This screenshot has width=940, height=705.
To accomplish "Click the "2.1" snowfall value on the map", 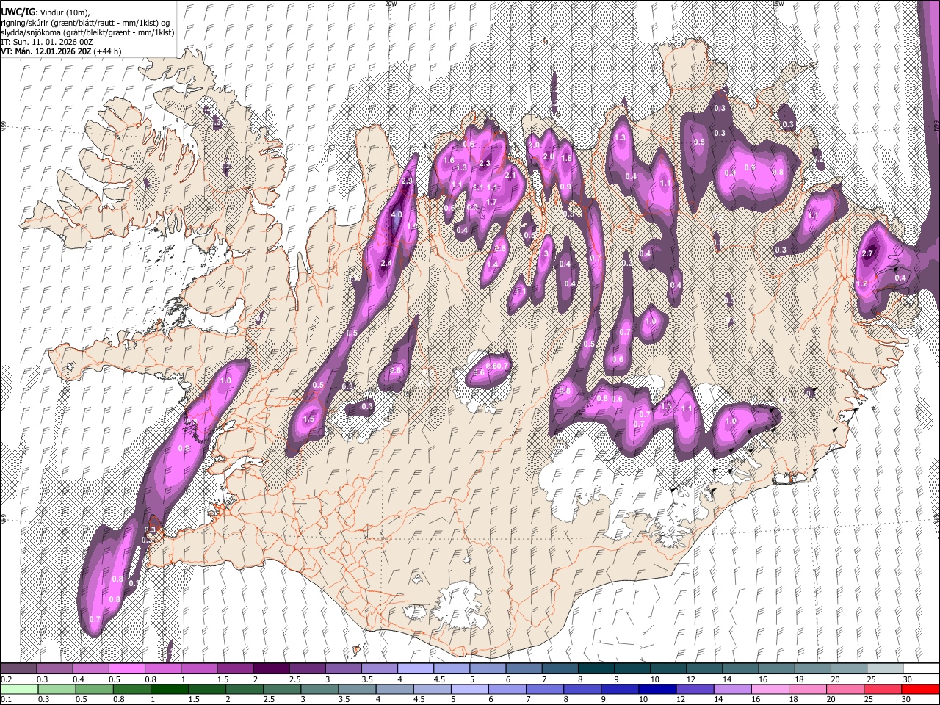I will point(510,176).
